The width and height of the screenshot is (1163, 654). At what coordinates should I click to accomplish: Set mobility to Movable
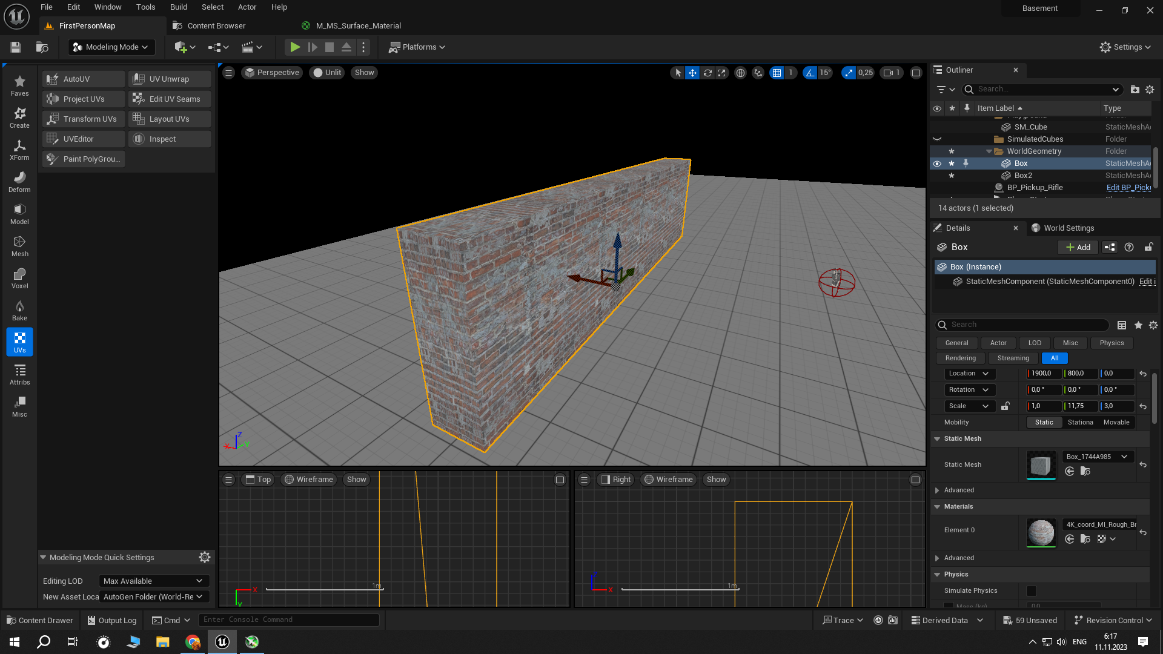(x=1116, y=422)
